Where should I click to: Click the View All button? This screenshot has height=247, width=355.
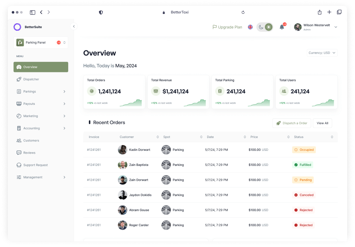[x=322, y=123]
